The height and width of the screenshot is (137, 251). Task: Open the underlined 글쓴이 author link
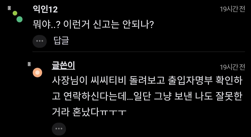[64, 65]
